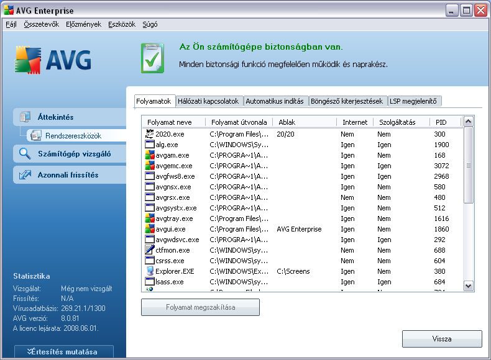This screenshot has width=491, height=360.
Task: Click the avgemc.exe AVG icon
Action: (150, 166)
